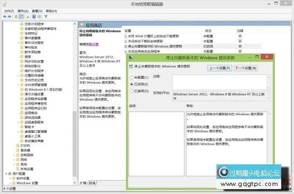This screenshot has width=294, height=194.
Task: Click the 设置 column header
Action: click(x=128, y=31)
